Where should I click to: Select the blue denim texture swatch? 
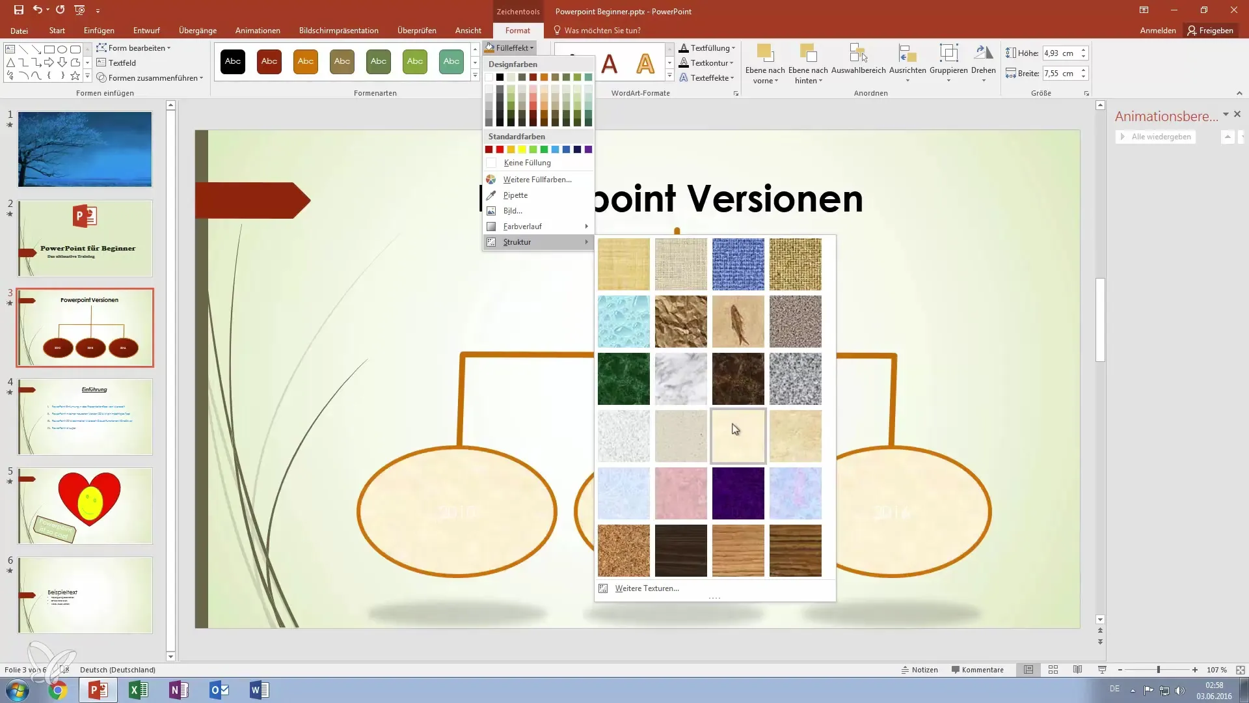pos(738,264)
